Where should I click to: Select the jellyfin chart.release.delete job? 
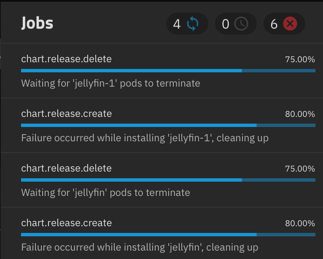(162, 180)
